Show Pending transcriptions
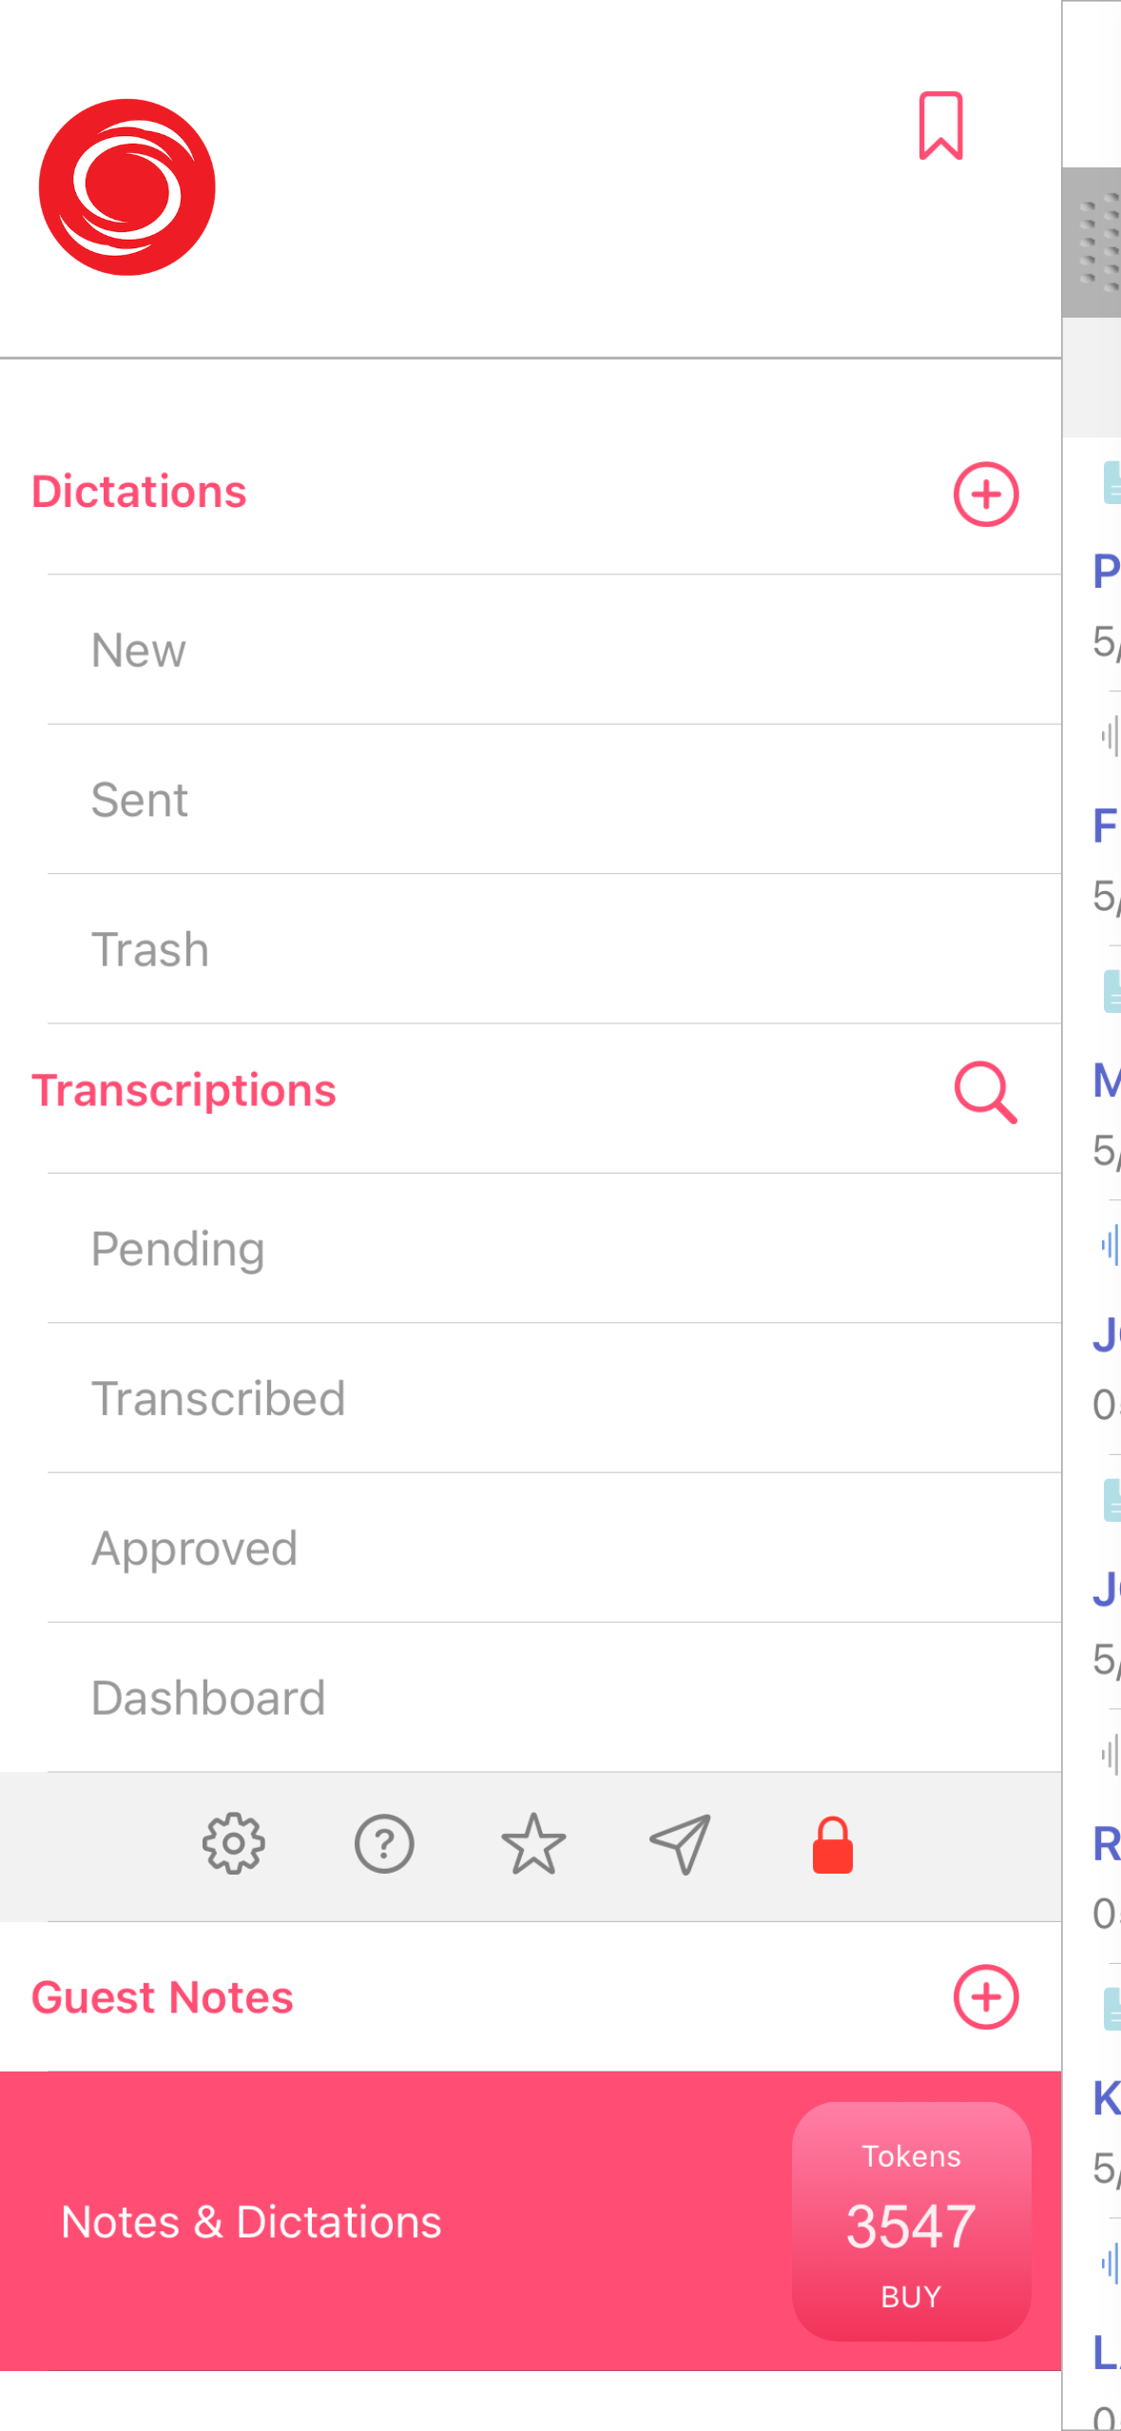The width and height of the screenshot is (1121, 2431). coord(178,1249)
